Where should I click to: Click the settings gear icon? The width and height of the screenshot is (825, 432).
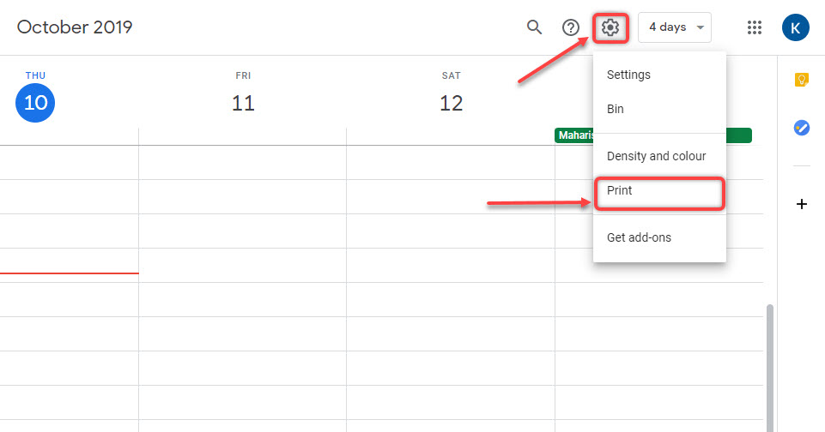(610, 27)
